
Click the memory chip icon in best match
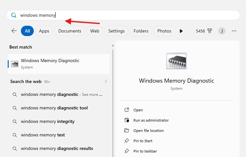coord(14,64)
